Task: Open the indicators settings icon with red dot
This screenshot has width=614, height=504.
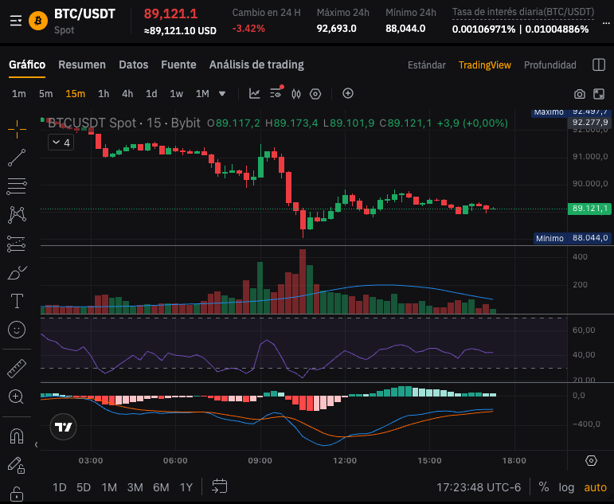Action: pos(276,93)
